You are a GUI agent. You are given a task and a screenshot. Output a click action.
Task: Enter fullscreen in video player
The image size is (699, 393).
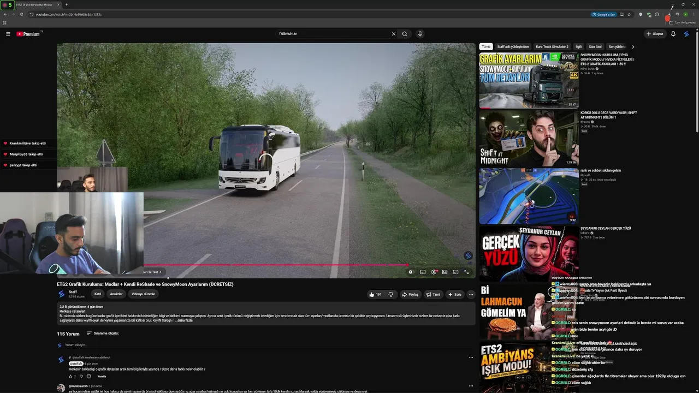point(466,272)
